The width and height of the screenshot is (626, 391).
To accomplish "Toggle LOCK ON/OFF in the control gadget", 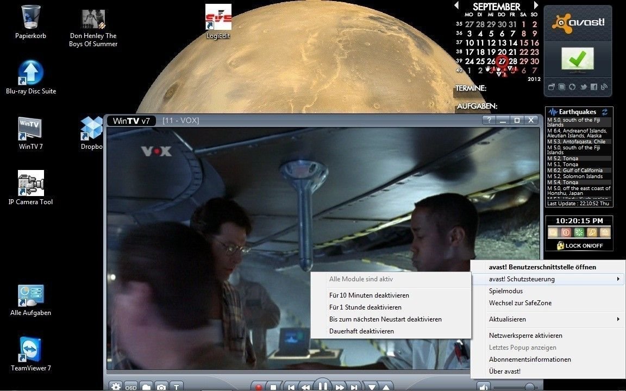I will tap(580, 245).
